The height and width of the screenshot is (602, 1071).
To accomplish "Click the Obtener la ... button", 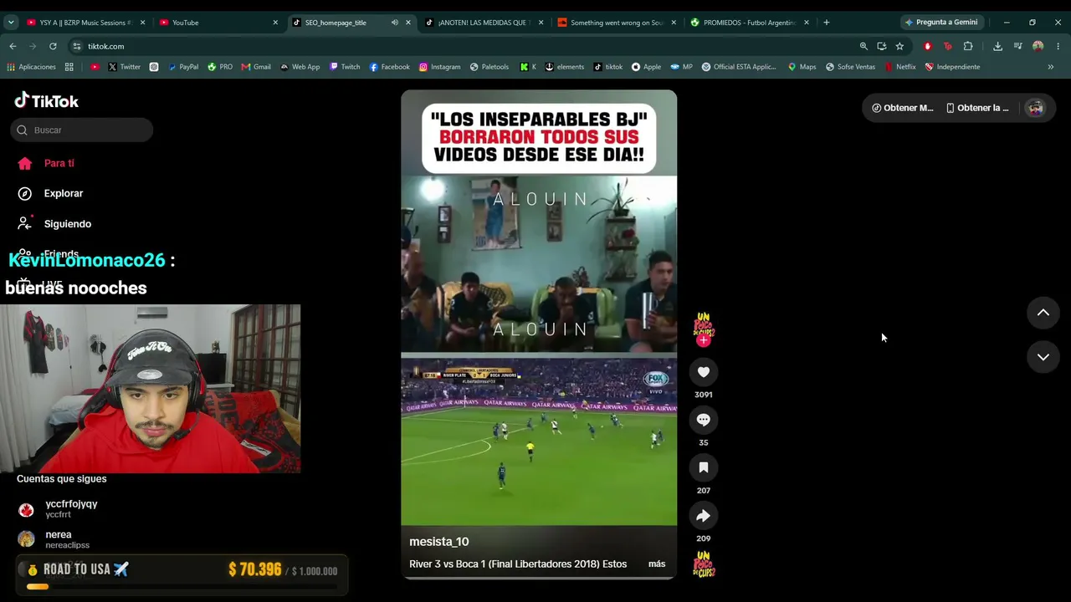I will pyautogui.click(x=977, y=108).
